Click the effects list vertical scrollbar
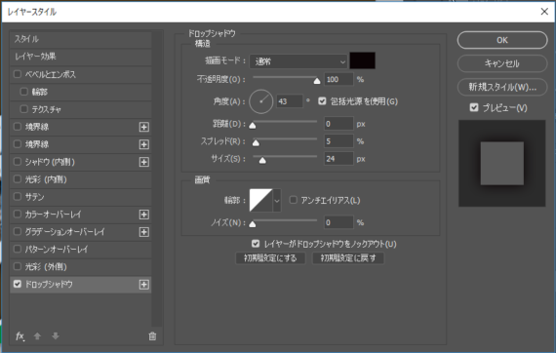The image size is (556, 353). pos(157,179)
